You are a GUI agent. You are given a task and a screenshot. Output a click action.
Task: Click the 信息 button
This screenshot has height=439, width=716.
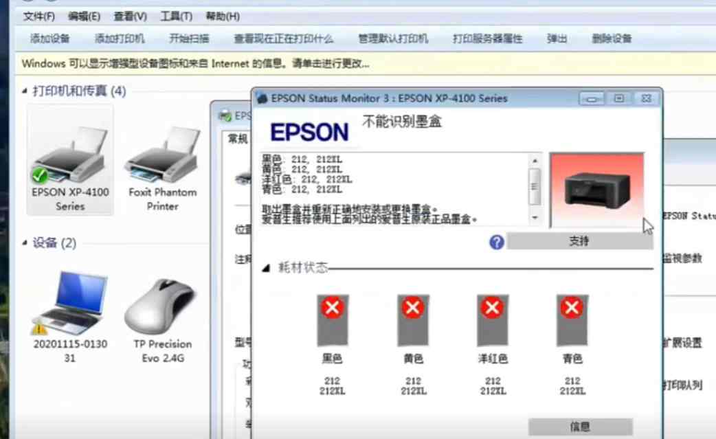point(580,426)
